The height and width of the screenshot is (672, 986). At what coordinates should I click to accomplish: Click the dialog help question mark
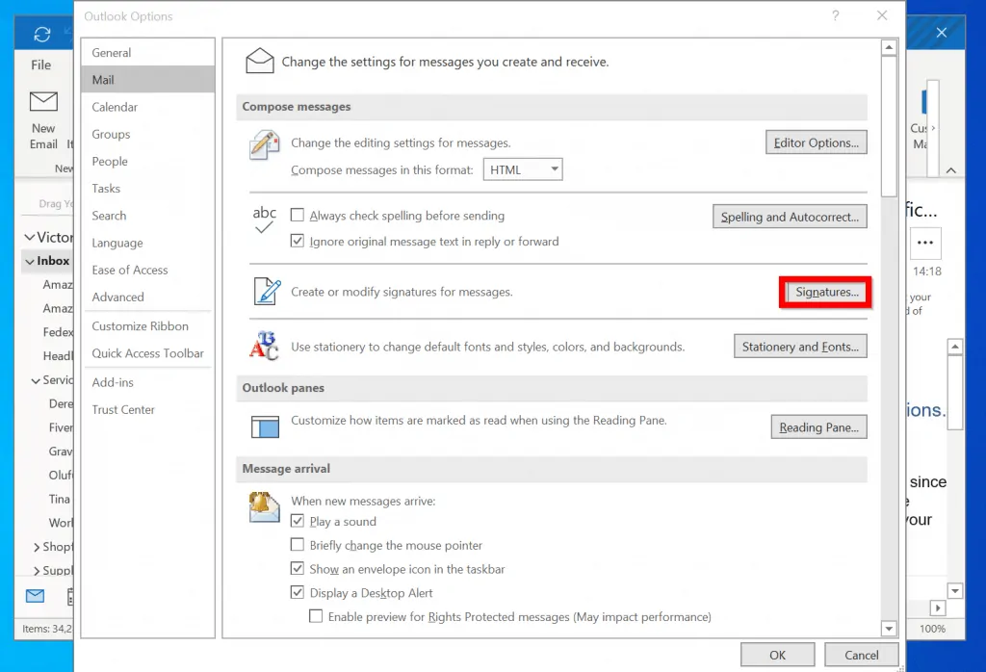835,15
